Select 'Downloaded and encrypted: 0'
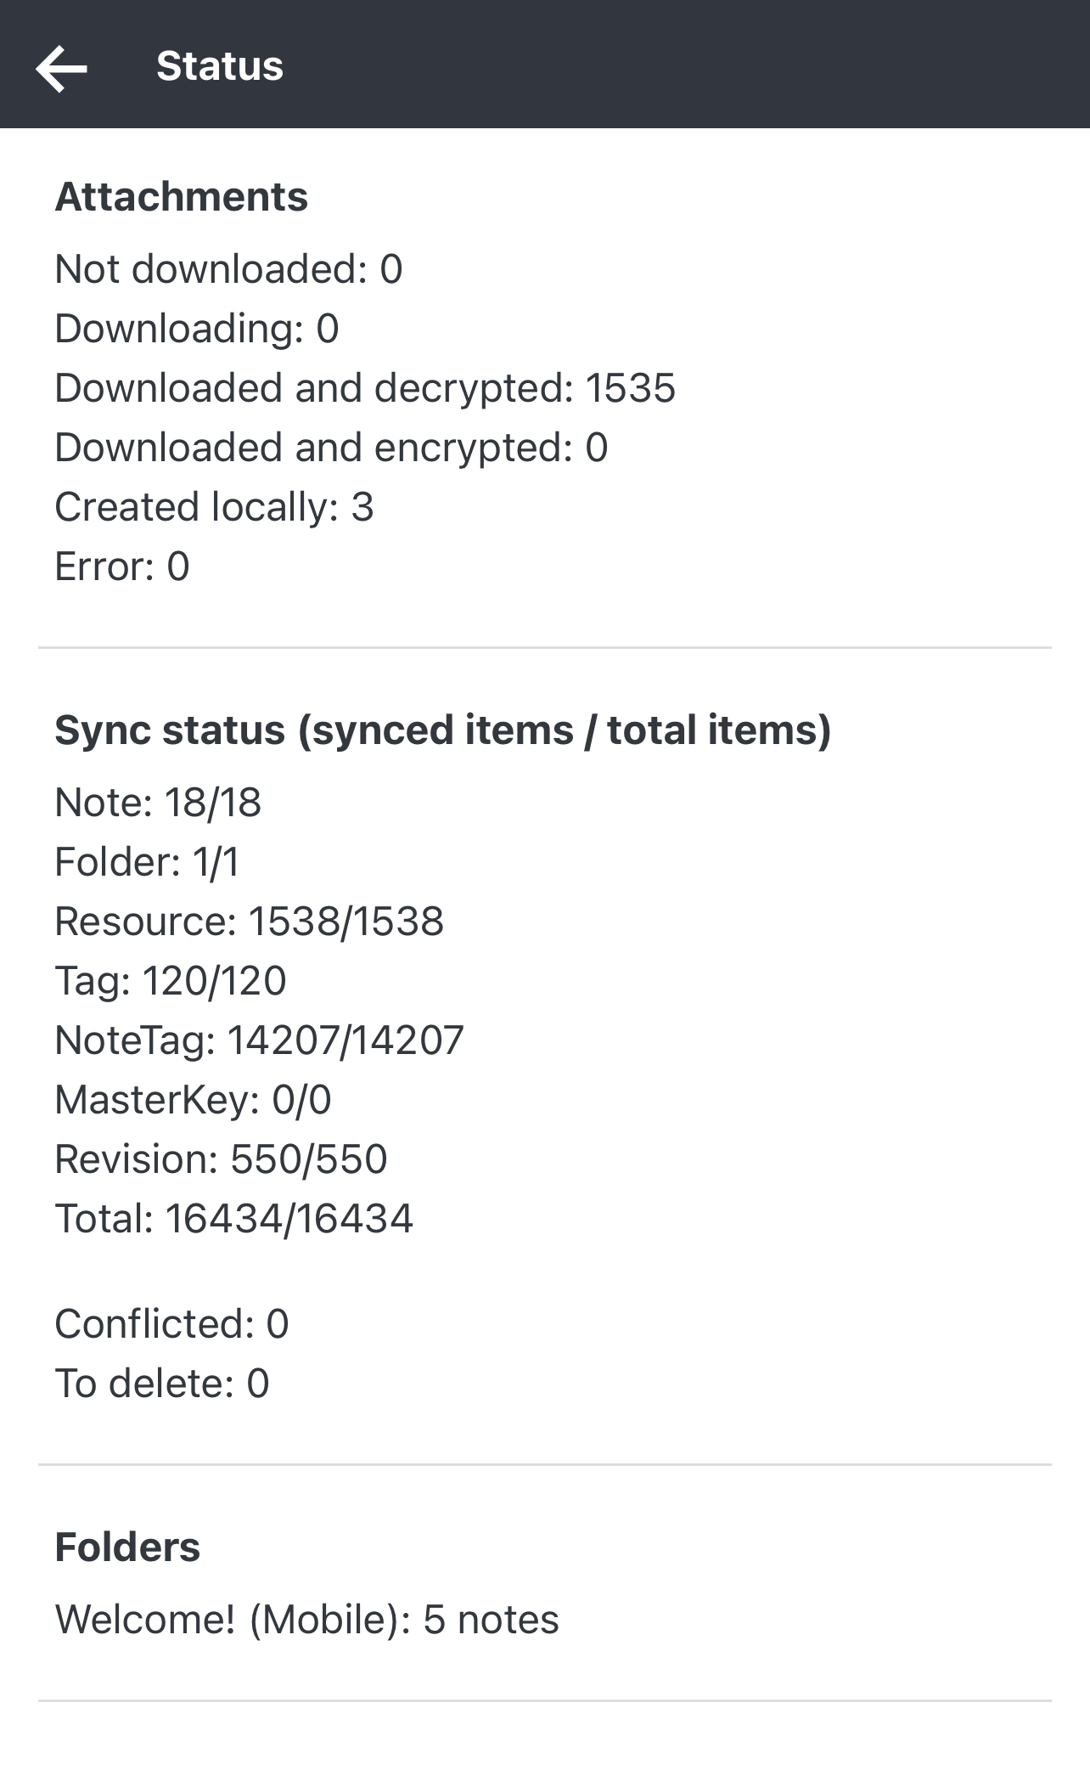The width and height of the screenshot is (1090, 1787). coord(331,447)
